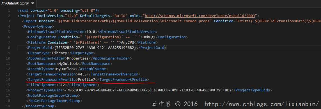Click line number 8 in the gutter
The height and width of the screenshot is (109, 321).
(x=9, y=48)
